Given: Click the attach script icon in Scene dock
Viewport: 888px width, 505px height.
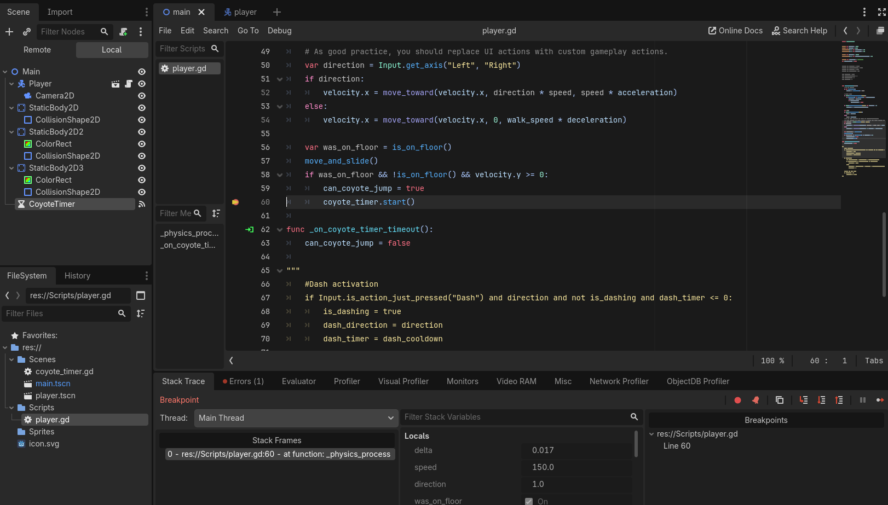Looking at the screenshot, I should tap(124, 32).
